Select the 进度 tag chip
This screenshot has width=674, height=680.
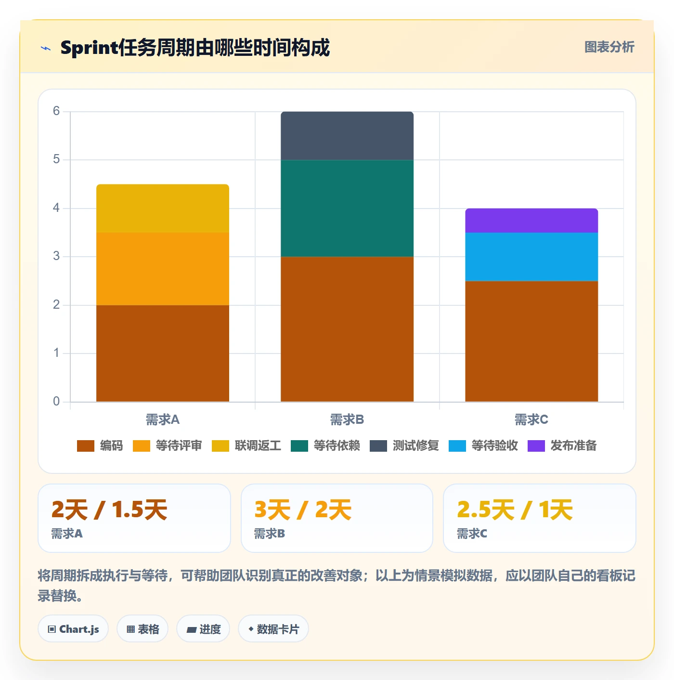203,629
